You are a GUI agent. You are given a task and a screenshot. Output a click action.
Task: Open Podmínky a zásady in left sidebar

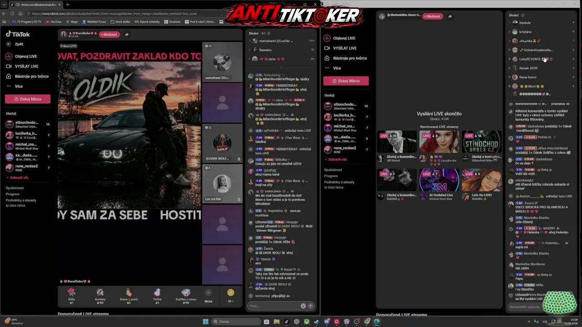21,200
